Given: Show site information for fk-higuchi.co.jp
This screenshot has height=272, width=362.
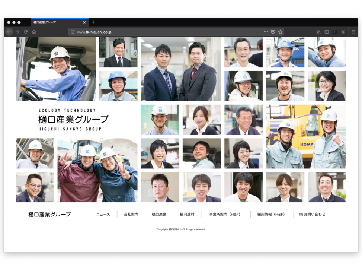Looking at the screenshot, I should (x=73, y=32).
